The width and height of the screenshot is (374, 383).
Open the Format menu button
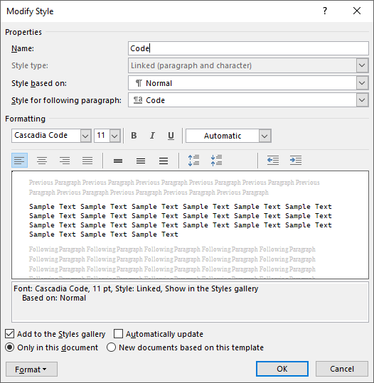point(31,369)
